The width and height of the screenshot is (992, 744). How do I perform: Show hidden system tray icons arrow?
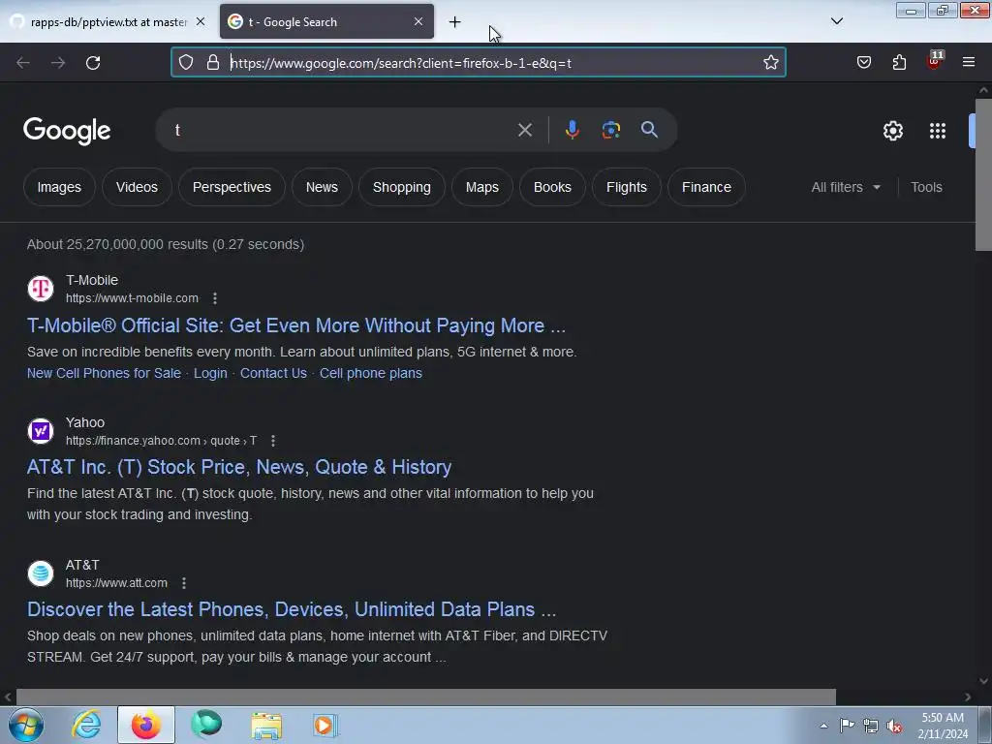(x=823, y=726)
